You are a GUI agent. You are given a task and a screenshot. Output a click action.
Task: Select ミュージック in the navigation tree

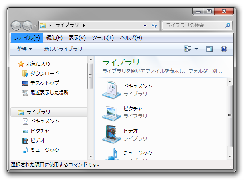45,150
